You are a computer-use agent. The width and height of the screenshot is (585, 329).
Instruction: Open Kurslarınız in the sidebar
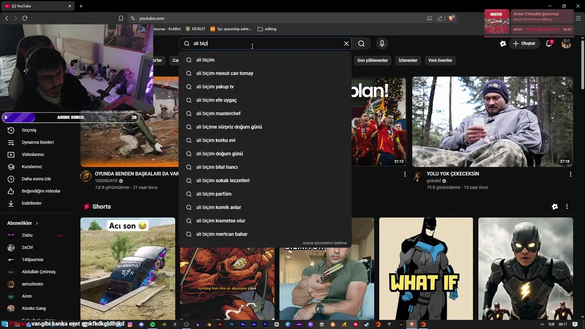coord(32,167)
